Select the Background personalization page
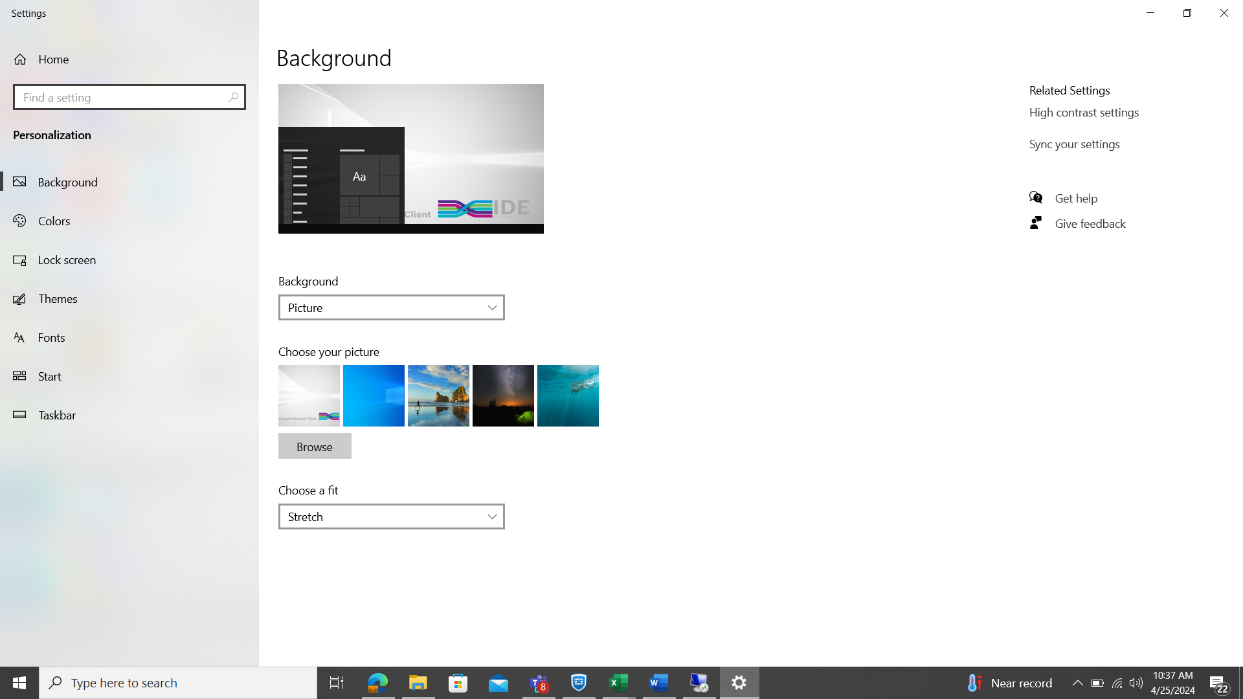1243x699 pixels. [68, 182]
